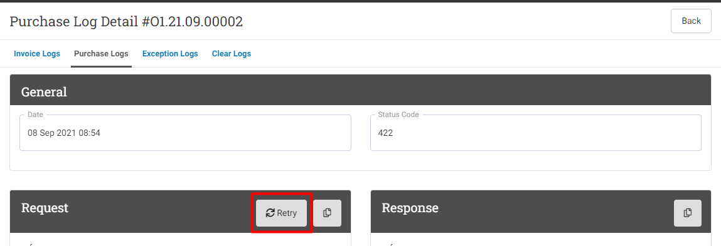Switch to the Invoice Logs tab
This screenshot has height=246, width=721.
pos(37,54)
